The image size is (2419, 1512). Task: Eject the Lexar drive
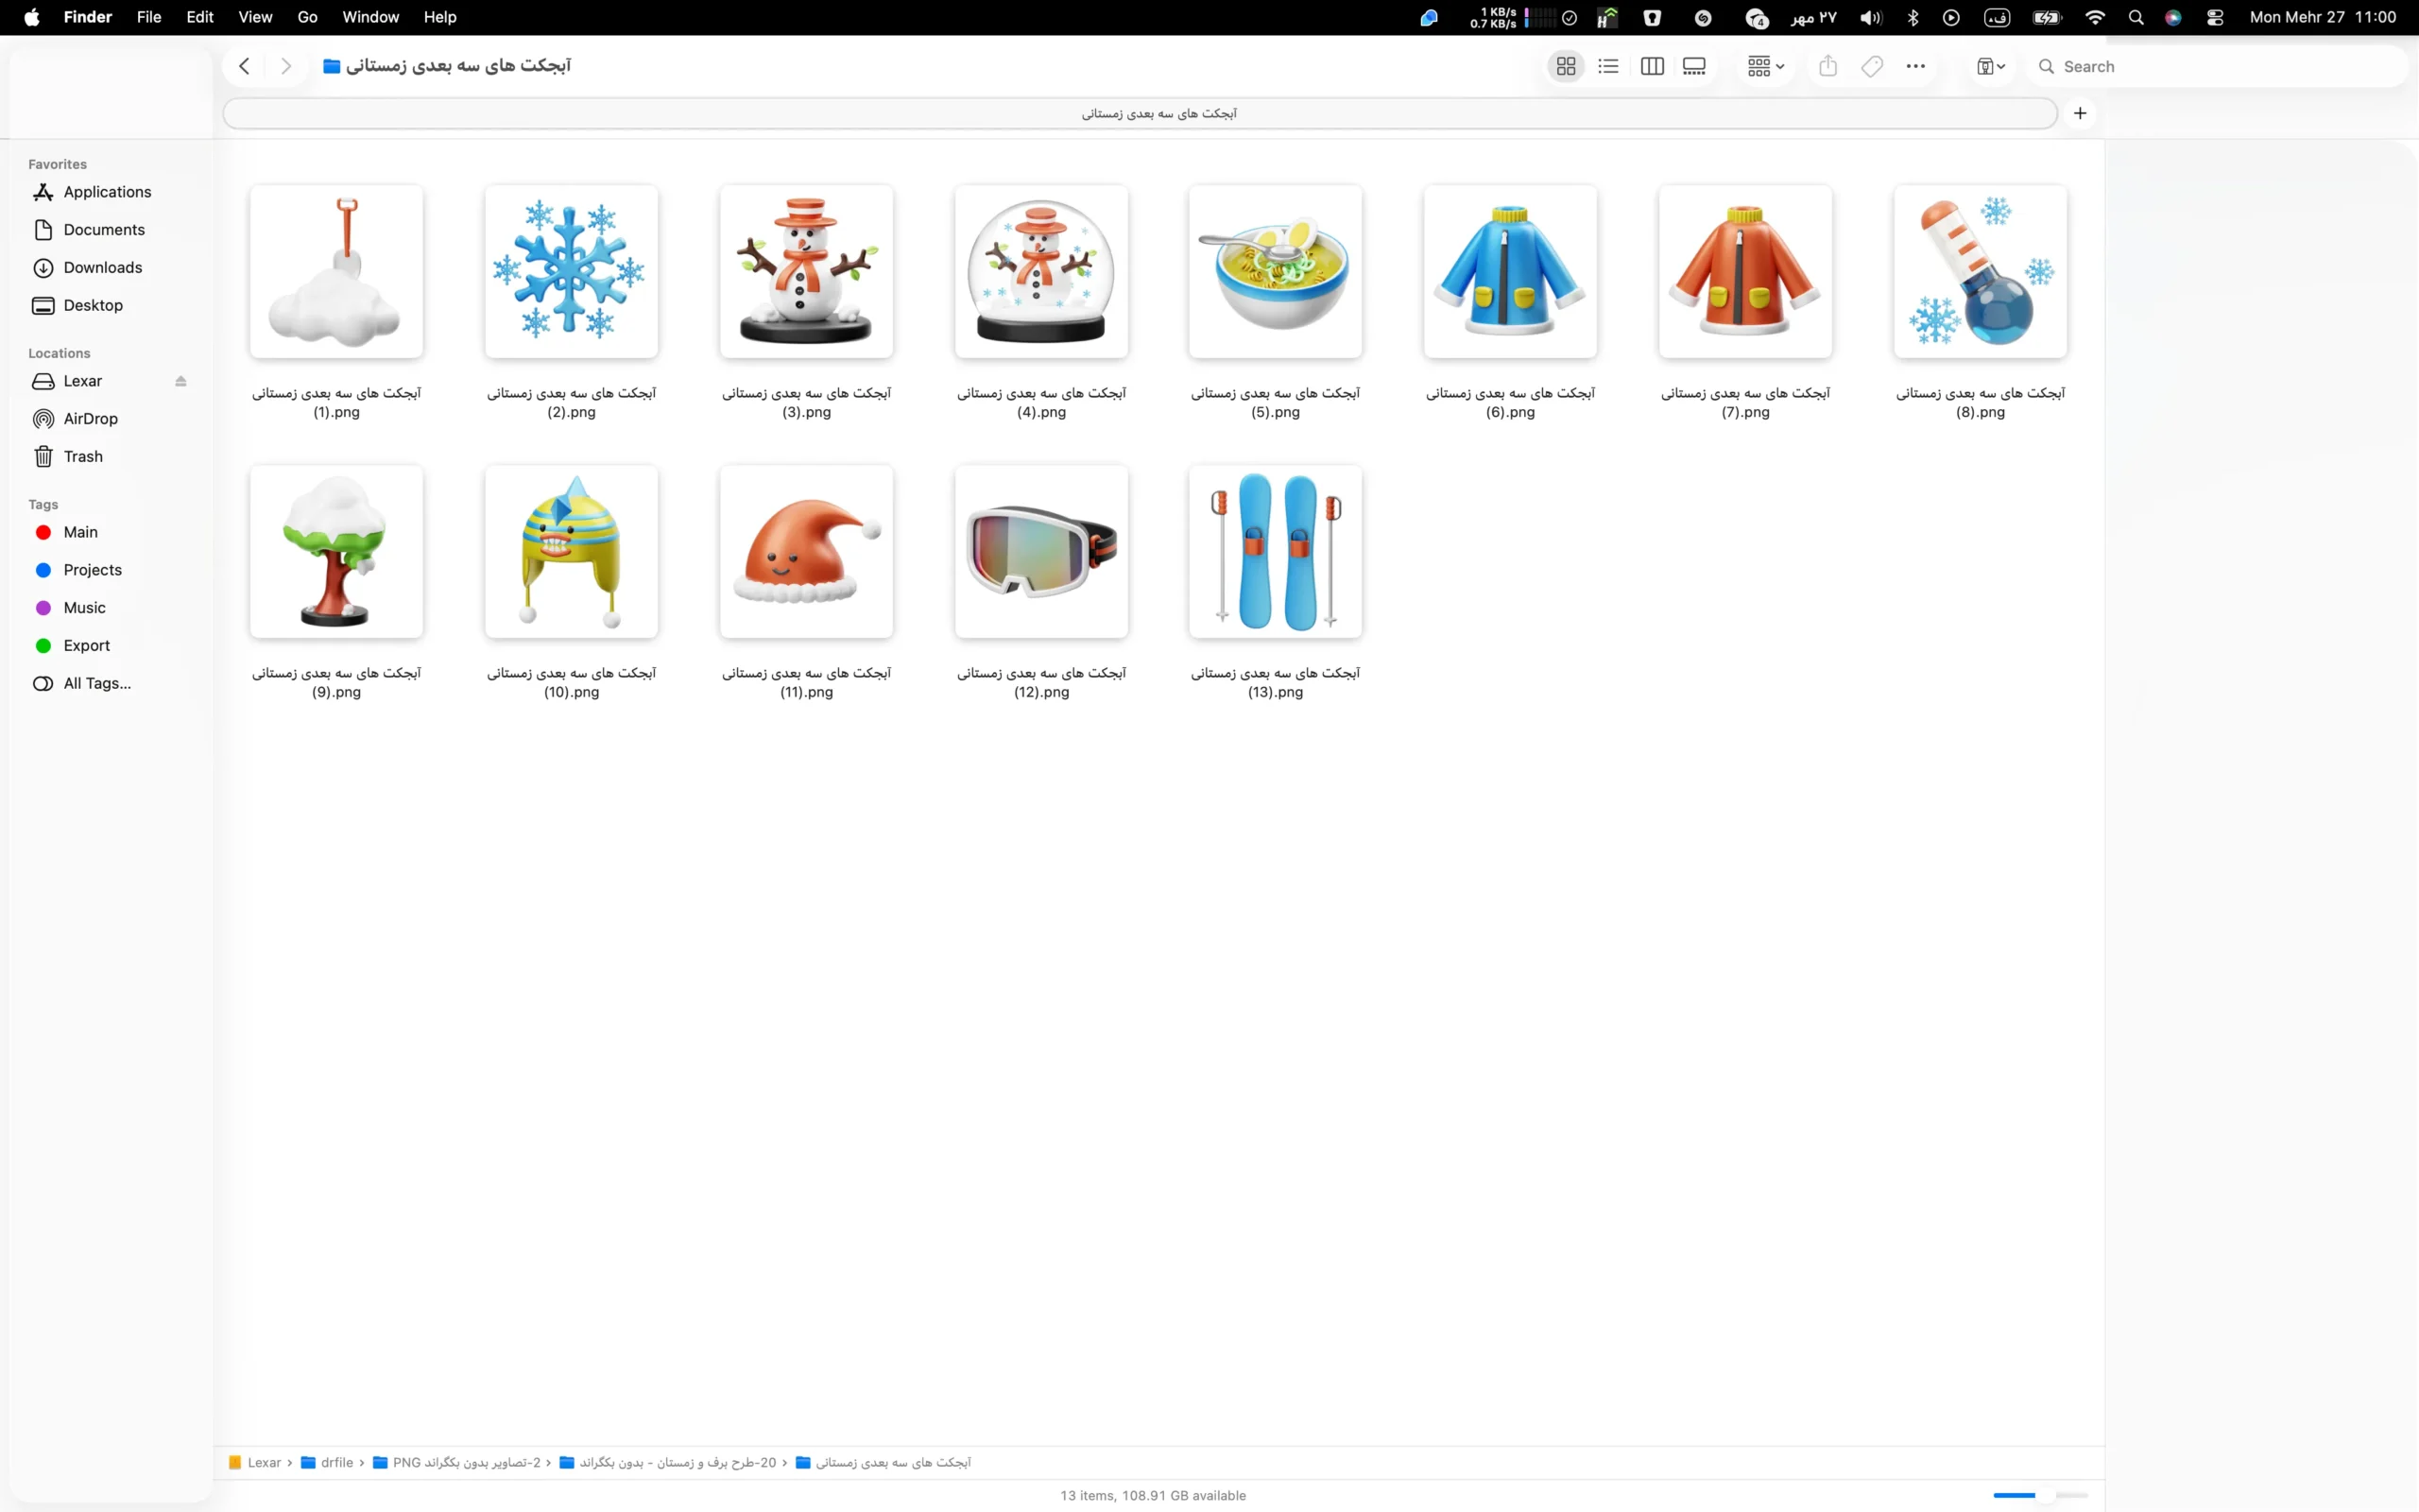pyautogui.click(x=180, y=381)
